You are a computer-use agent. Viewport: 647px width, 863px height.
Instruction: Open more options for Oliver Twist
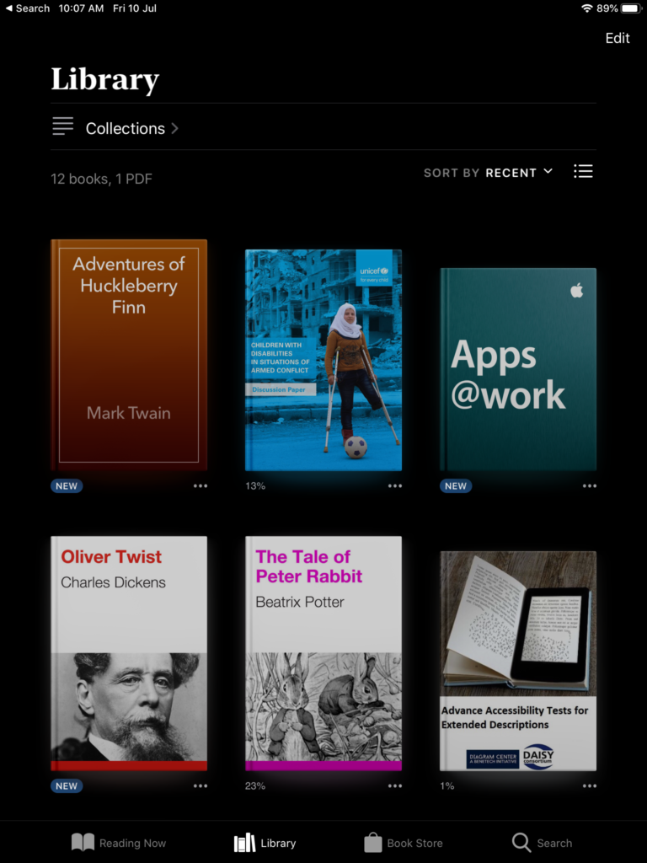click(x=201, y=786)
